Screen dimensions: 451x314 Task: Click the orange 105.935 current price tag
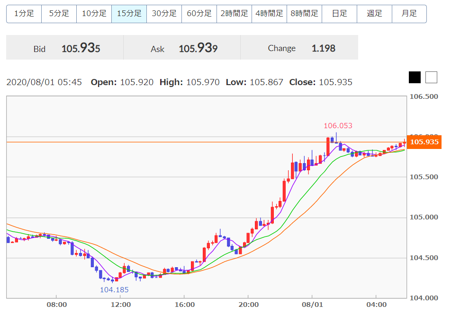click(x=424, y=142)
